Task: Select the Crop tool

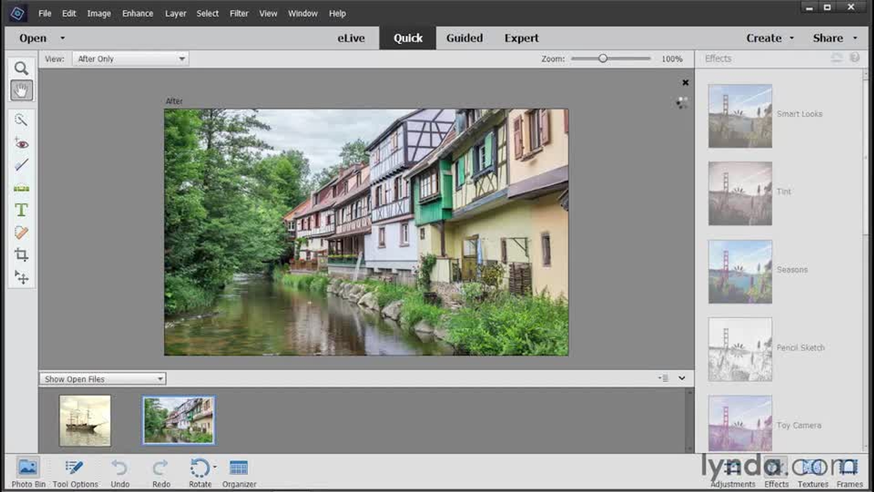Action: click(21, 255)
